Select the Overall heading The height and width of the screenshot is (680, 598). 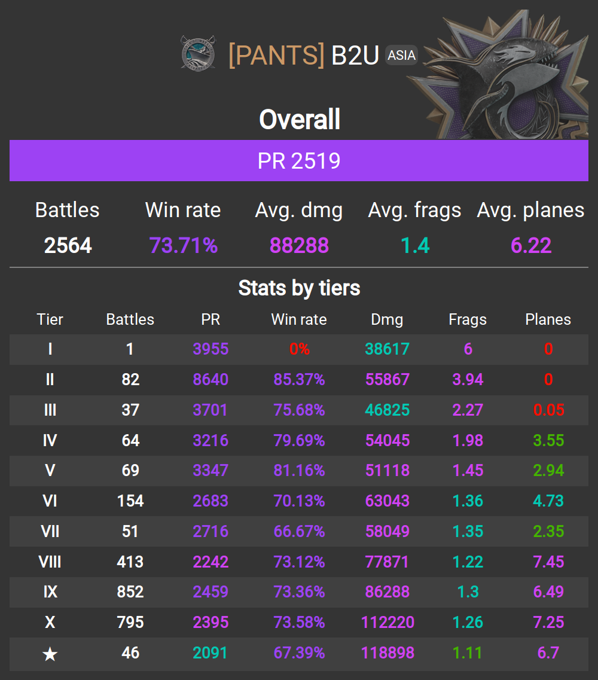tap(300, 120)
